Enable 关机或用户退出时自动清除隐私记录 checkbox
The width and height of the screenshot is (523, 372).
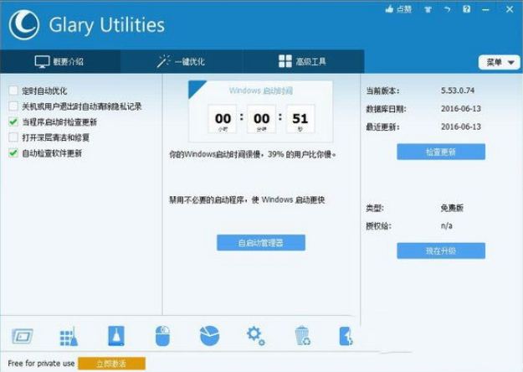pos(13,106)
